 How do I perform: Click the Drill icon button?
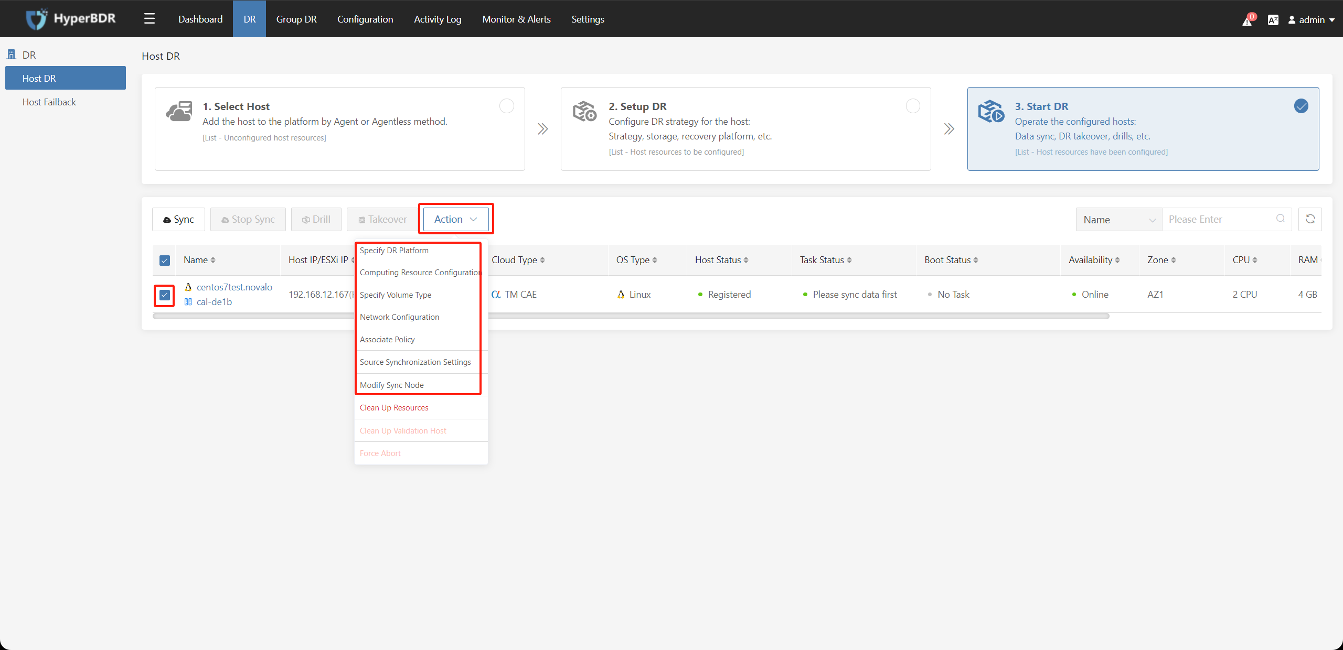point(316,219)
